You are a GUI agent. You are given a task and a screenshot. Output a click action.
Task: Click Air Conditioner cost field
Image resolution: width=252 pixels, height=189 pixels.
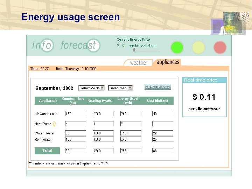coord(163,114)
